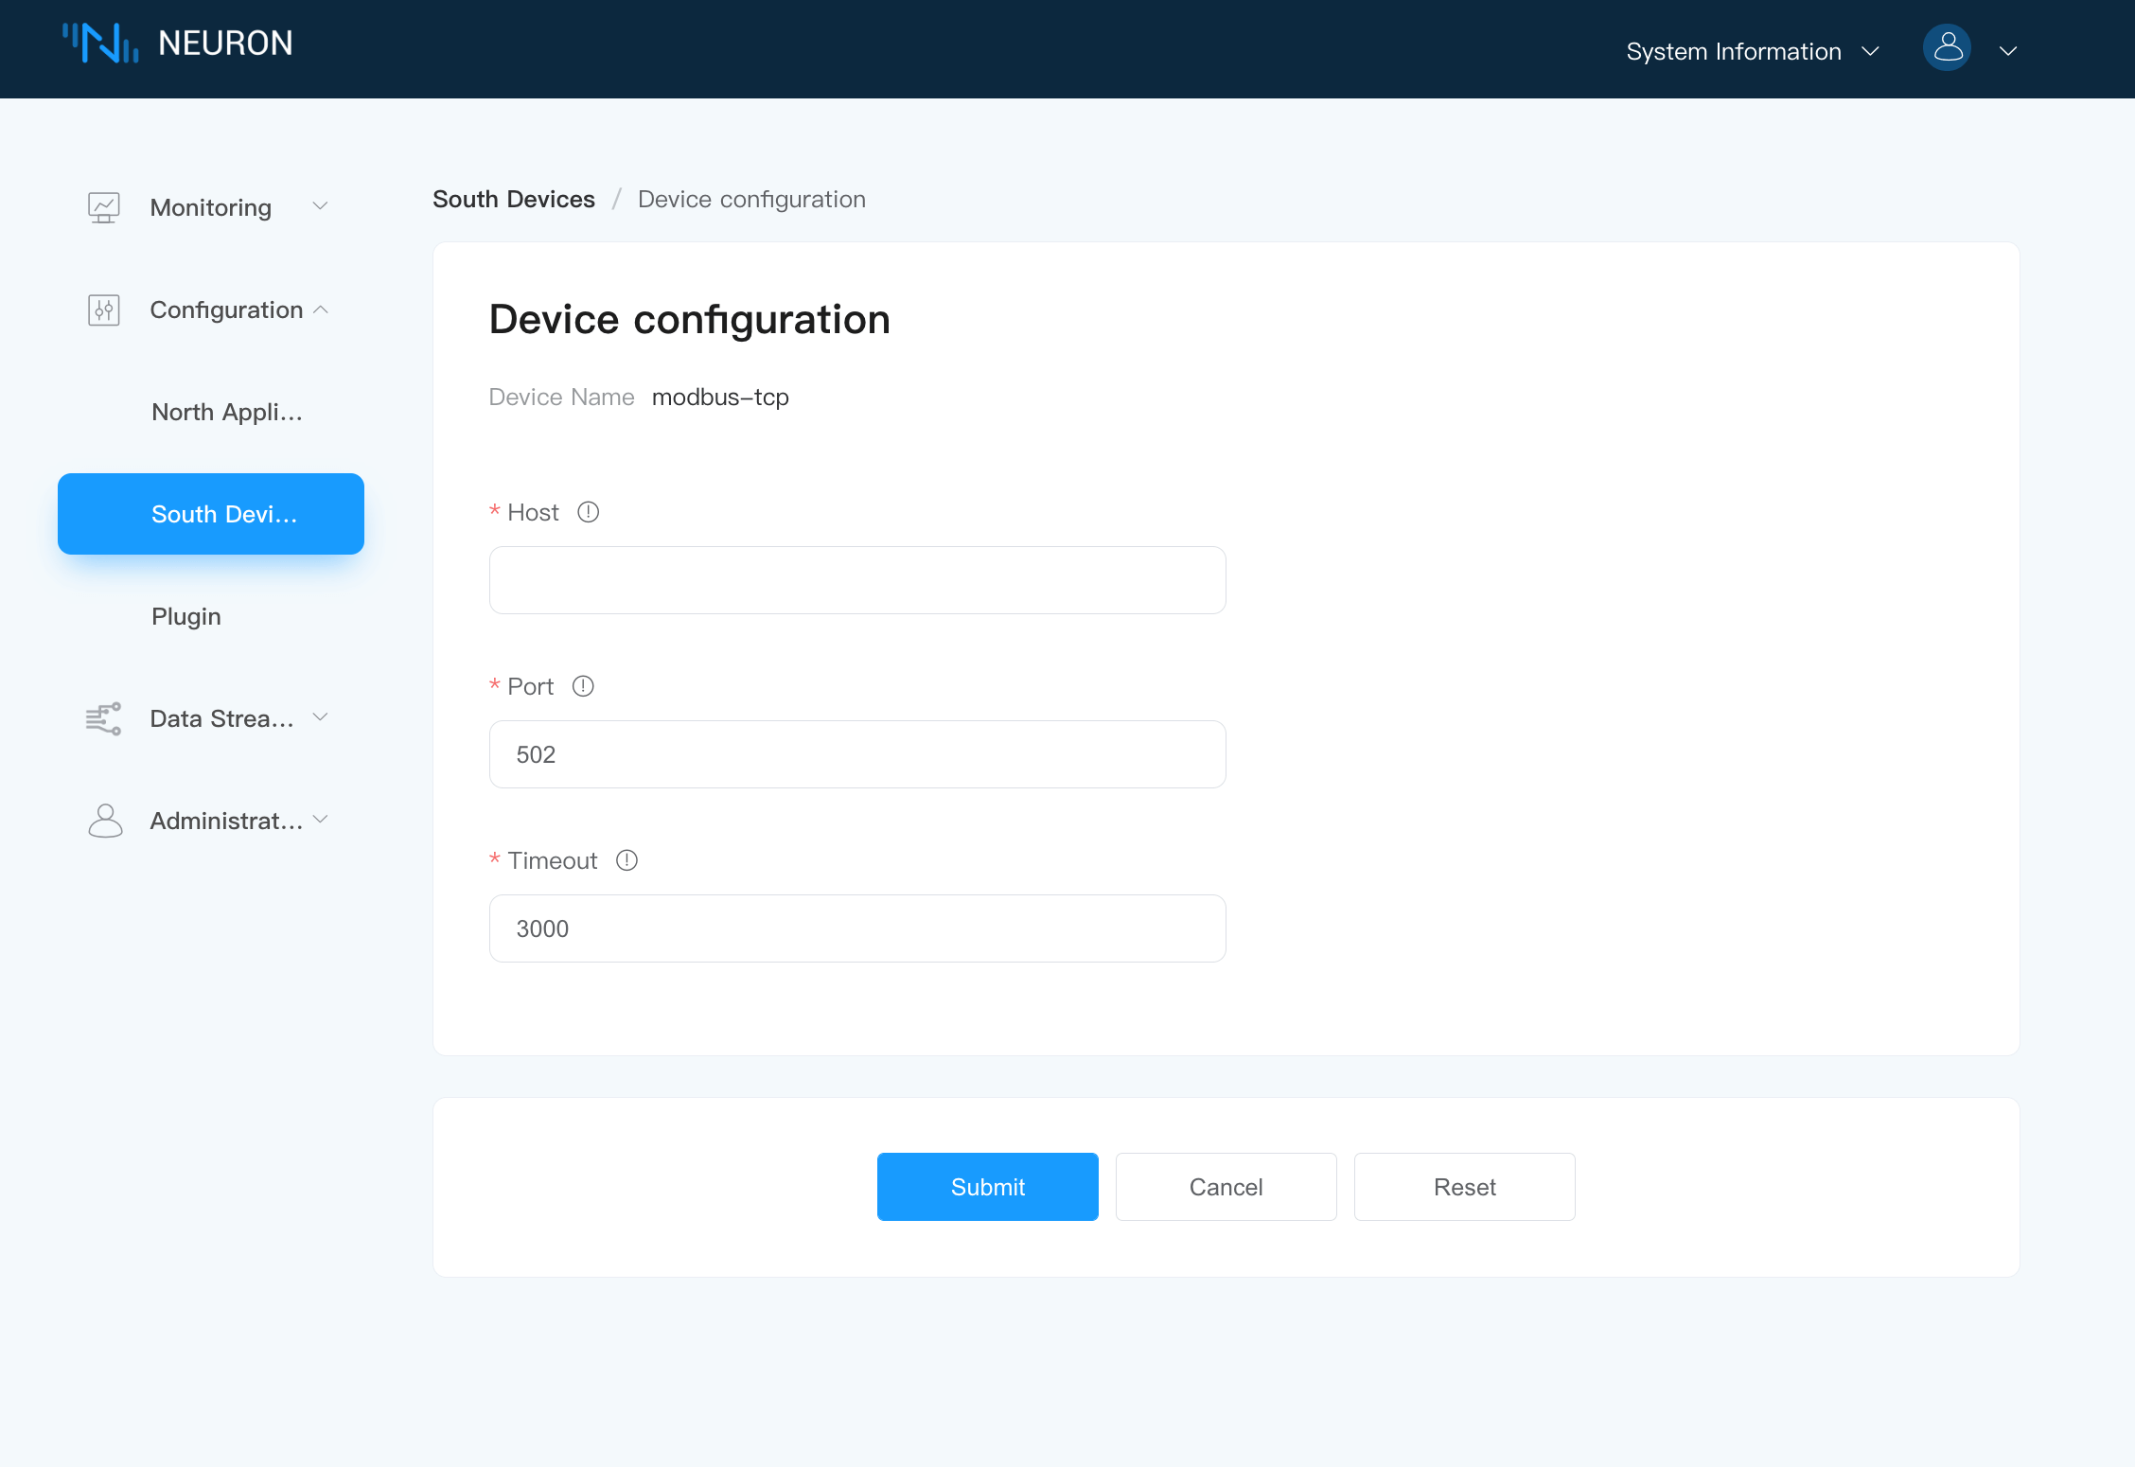This screenshot has height=1467, width=2135.
Task: Click the Configuration sliders icon
Action: click(x=104, y=309)
